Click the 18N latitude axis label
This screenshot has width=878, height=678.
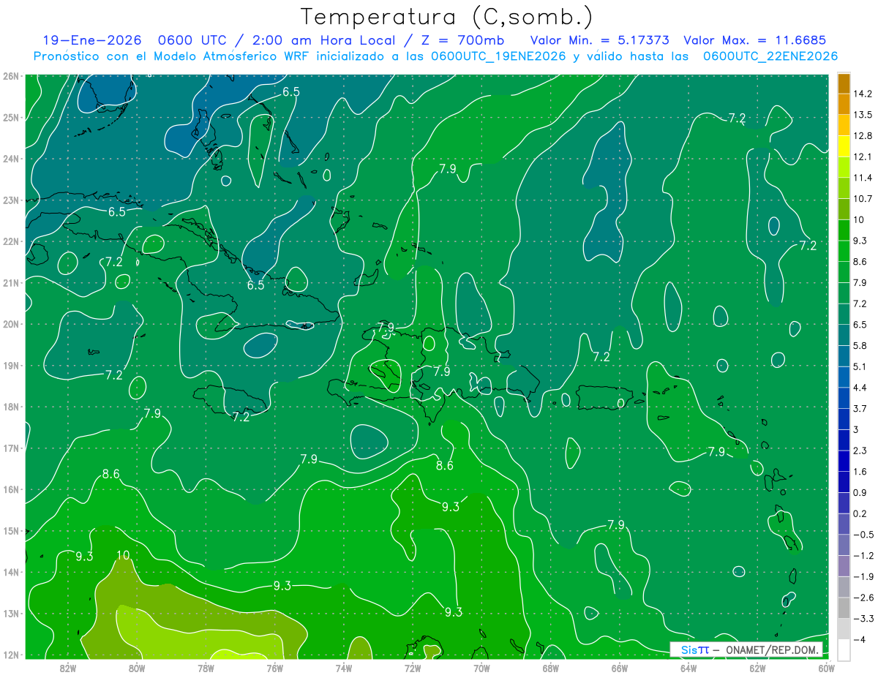[10, 407]
